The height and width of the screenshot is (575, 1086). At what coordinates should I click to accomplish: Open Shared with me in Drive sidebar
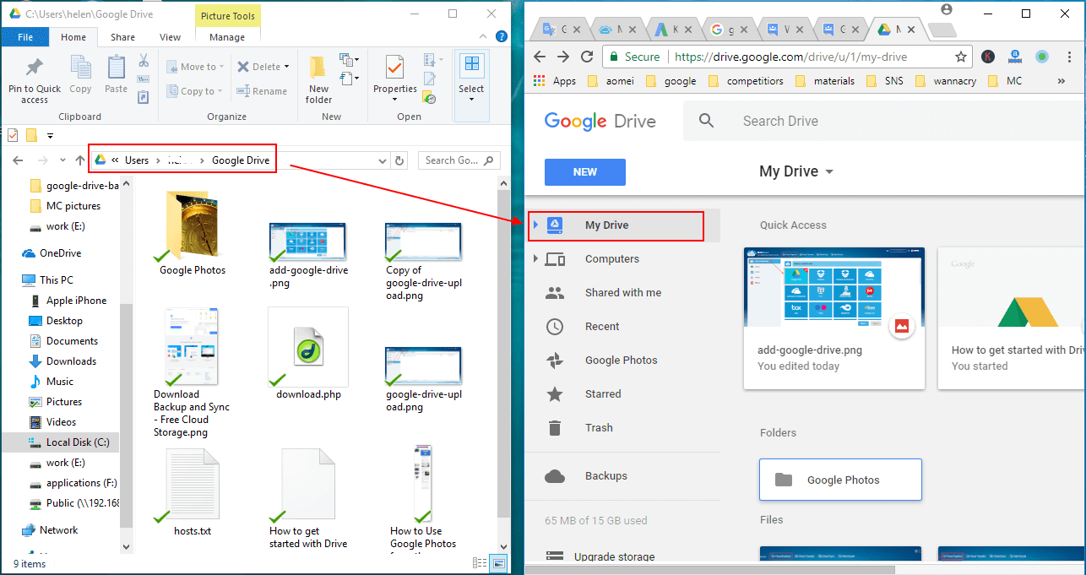coord(623,293)
